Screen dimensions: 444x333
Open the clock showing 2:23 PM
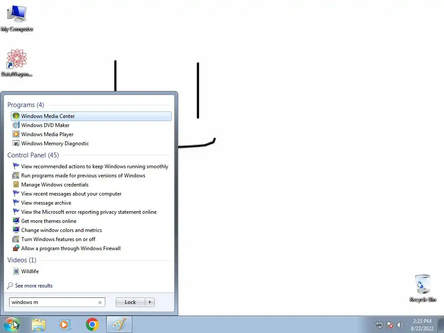pos(422,325)
